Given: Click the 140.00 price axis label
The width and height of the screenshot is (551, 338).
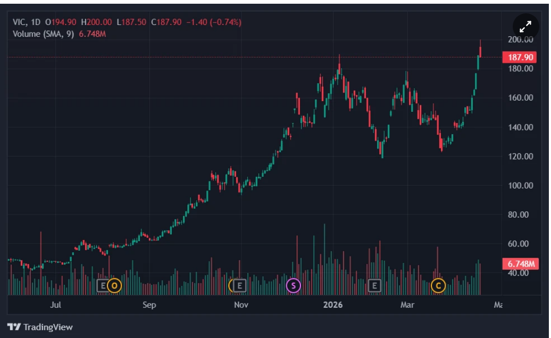Looking at the screenshot, I should (521, 127).
